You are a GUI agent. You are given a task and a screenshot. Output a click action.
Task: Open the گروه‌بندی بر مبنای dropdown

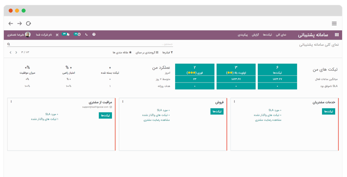point(147,52)
